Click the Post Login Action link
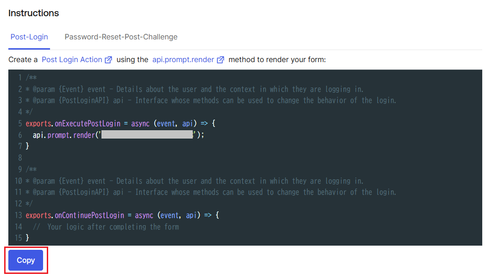 click(72, 60)
